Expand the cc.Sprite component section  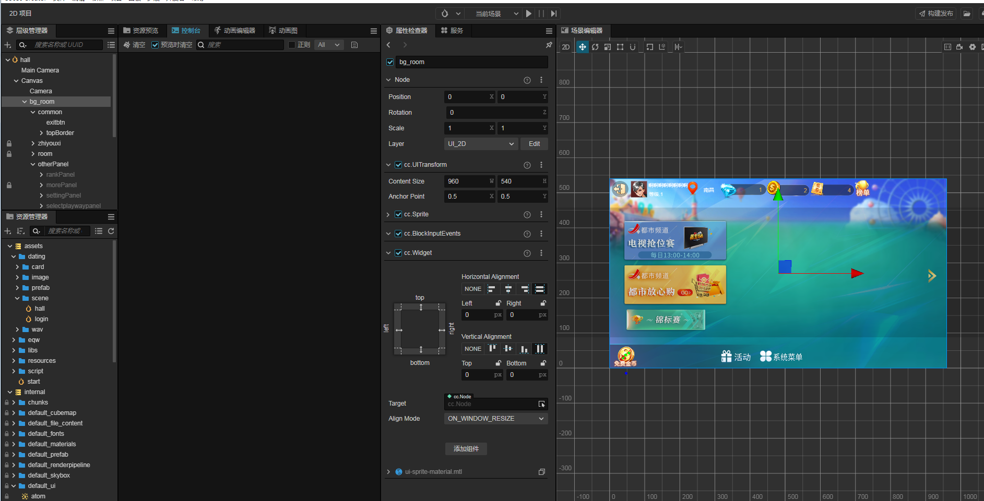coord(388,215)
